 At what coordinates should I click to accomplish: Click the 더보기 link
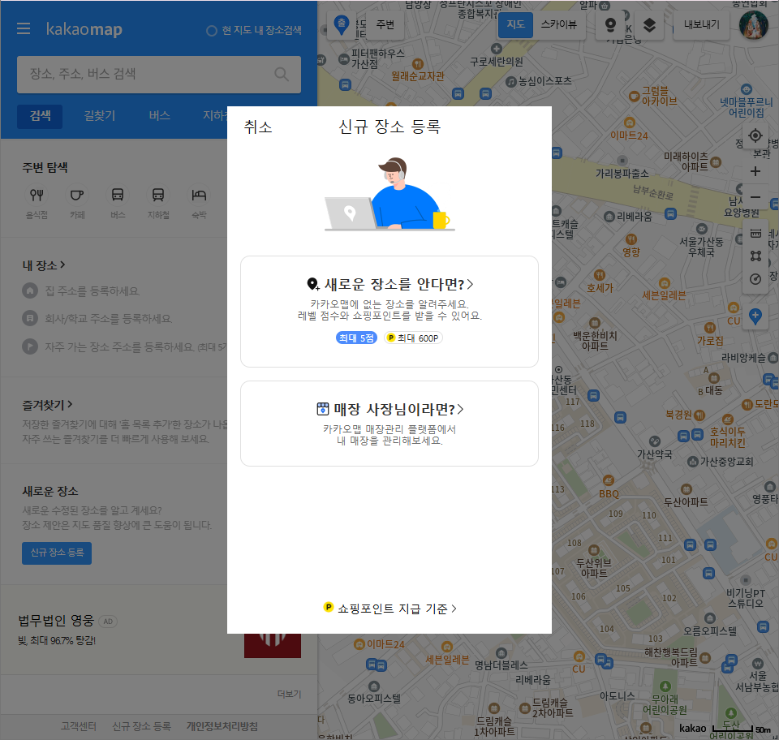(289, 694)
